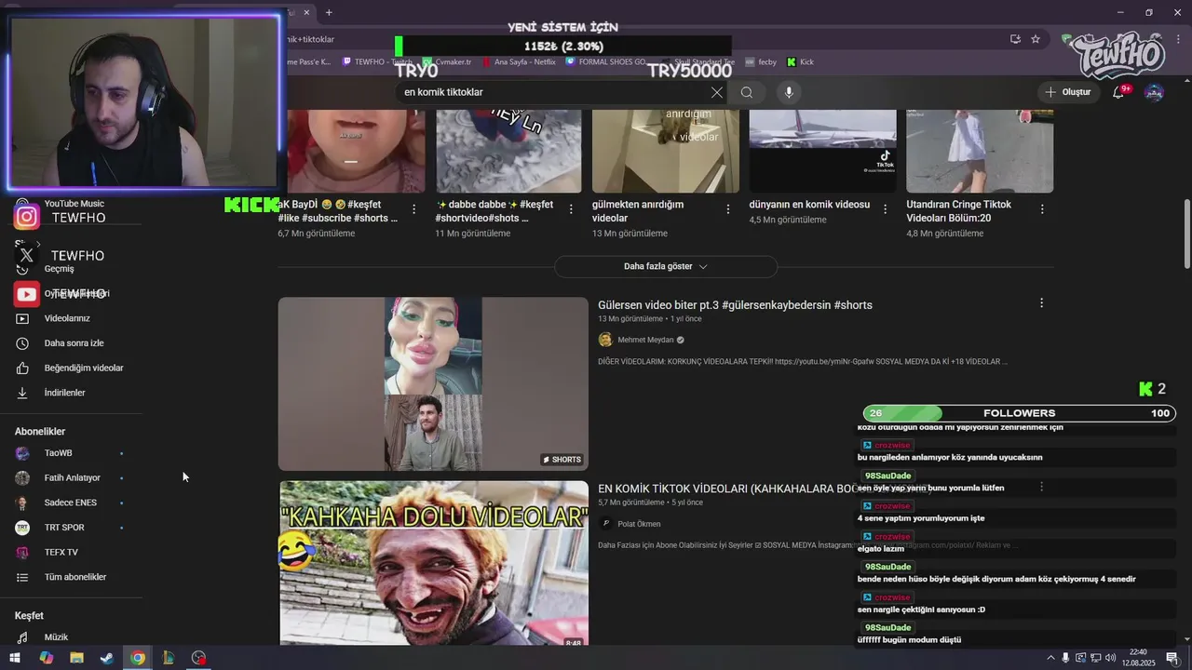Open network icon in system tray
The height and width of the screenshot is (670, 1192).
click(x=1096, y=658)
